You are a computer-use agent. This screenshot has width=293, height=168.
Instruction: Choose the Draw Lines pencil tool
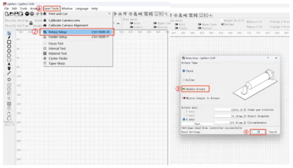[9, 37]
